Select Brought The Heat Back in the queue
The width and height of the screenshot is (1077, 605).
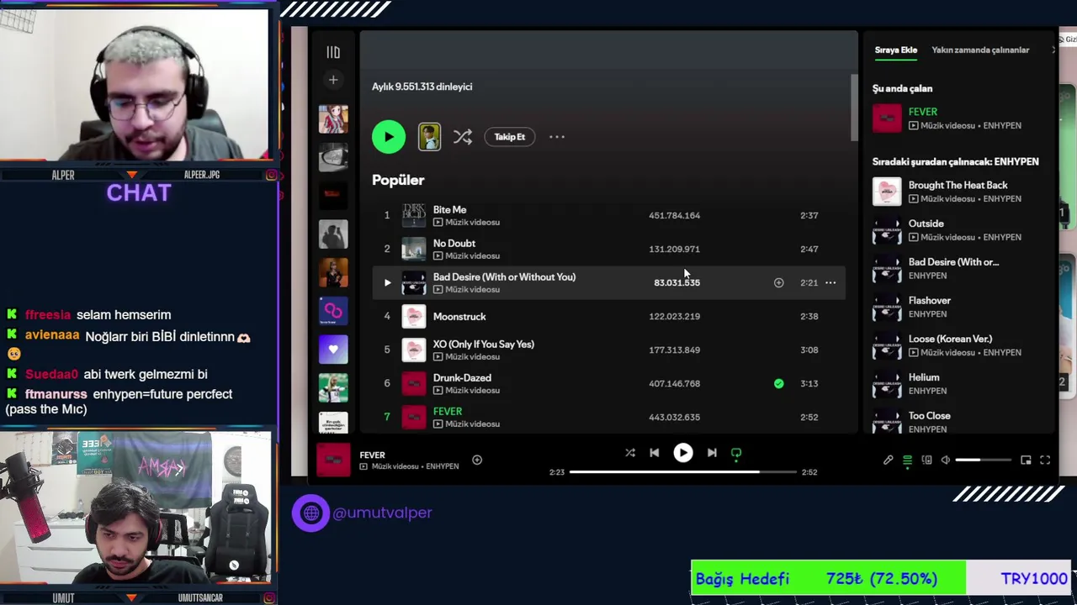point(958,185)
